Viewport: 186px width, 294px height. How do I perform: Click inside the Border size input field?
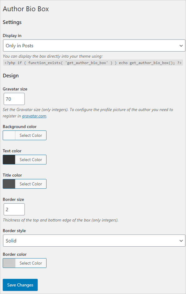[x=14, y=209]
